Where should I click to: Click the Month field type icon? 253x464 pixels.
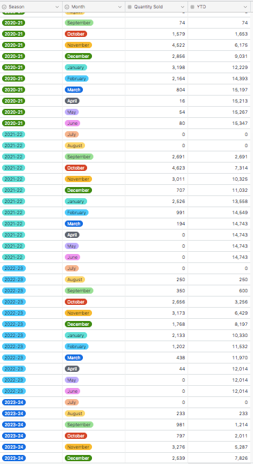[67, 7]
